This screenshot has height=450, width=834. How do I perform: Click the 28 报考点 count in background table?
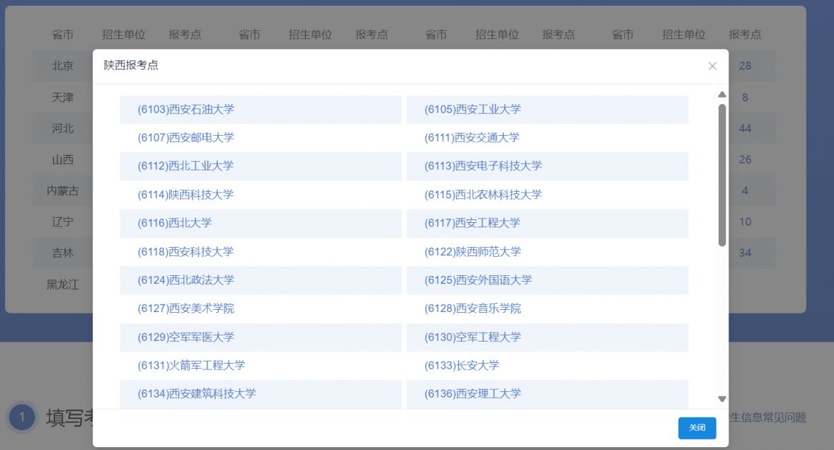tap(745, 66)
